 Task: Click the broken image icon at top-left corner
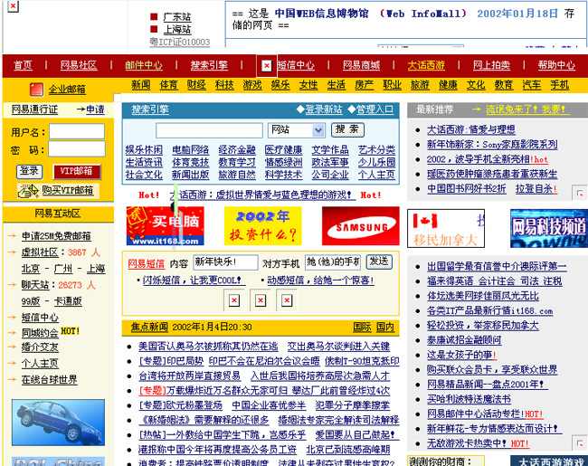(x=13, y=6)
